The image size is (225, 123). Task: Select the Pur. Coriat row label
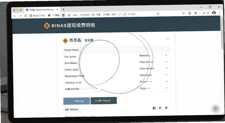click(70, 57)
